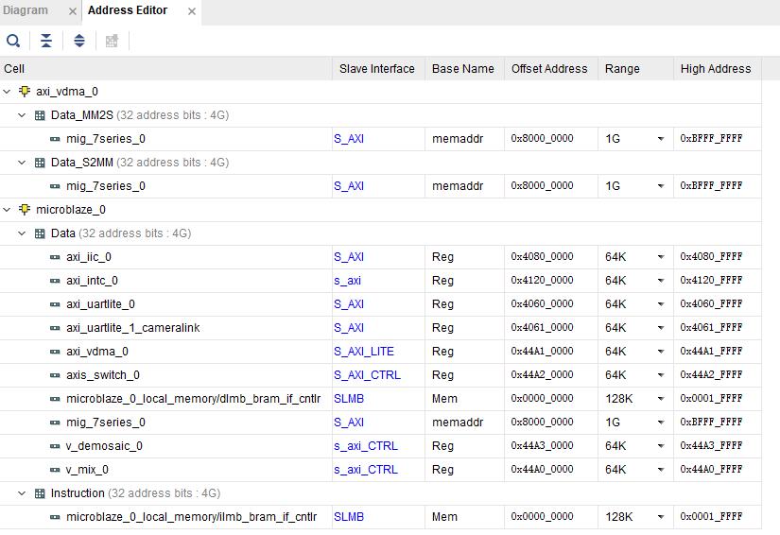Click SLMB interface of dlmb_bram_if_cntlr
780x535 pixels.
(x=349, y=399)
